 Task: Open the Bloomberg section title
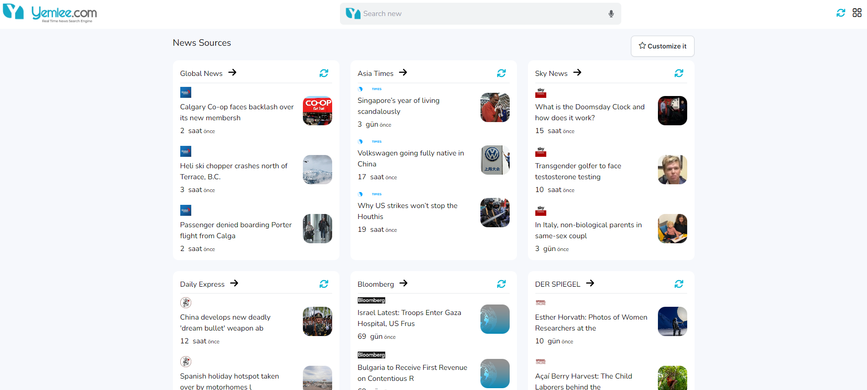(x=376, y=284)
